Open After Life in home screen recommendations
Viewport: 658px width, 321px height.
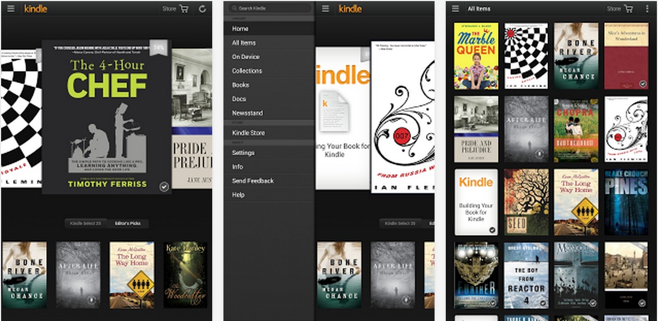(78, 275)
